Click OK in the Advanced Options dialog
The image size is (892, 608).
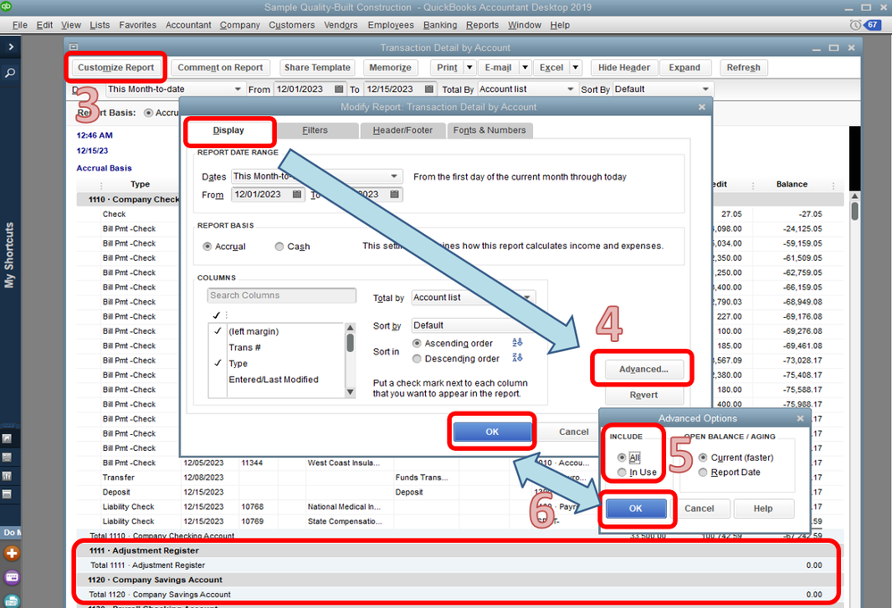(x=636, y=509)
